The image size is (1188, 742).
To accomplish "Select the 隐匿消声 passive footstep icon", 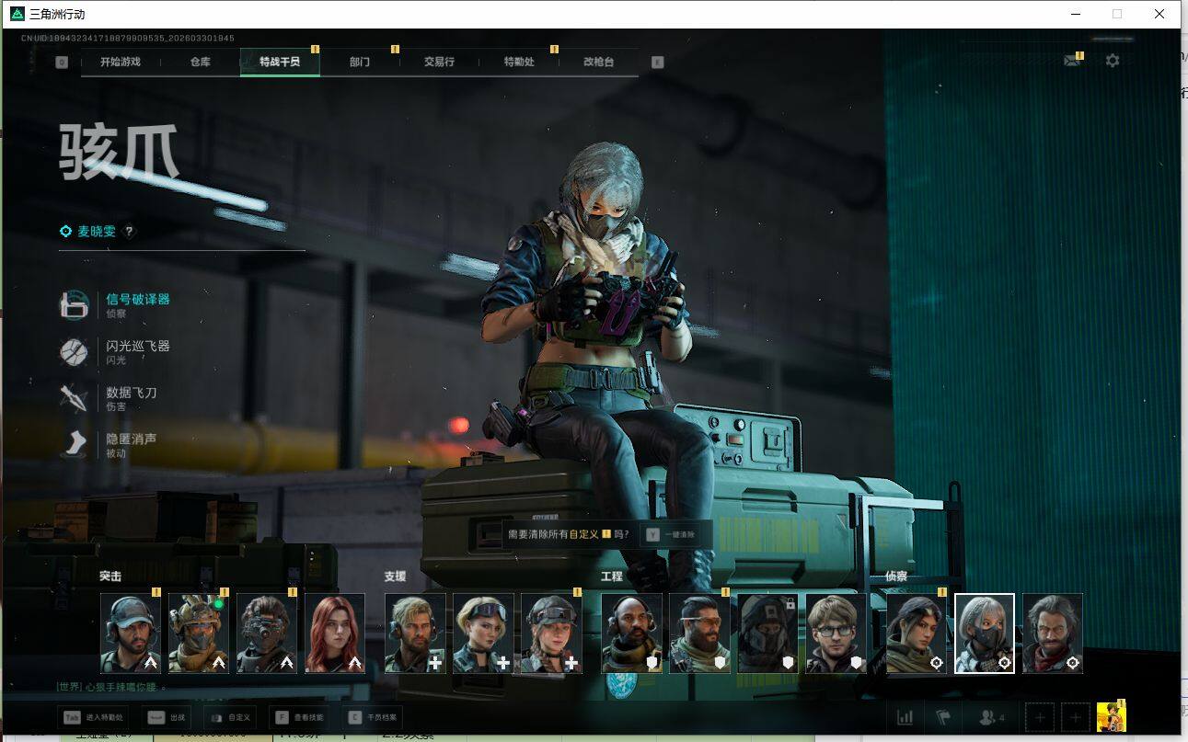I will click(x=74, y=445).
